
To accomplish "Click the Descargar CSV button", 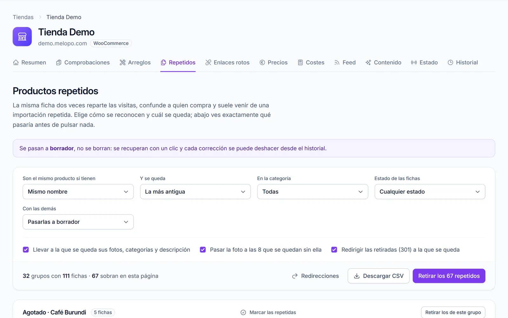I will coord(378,276).
